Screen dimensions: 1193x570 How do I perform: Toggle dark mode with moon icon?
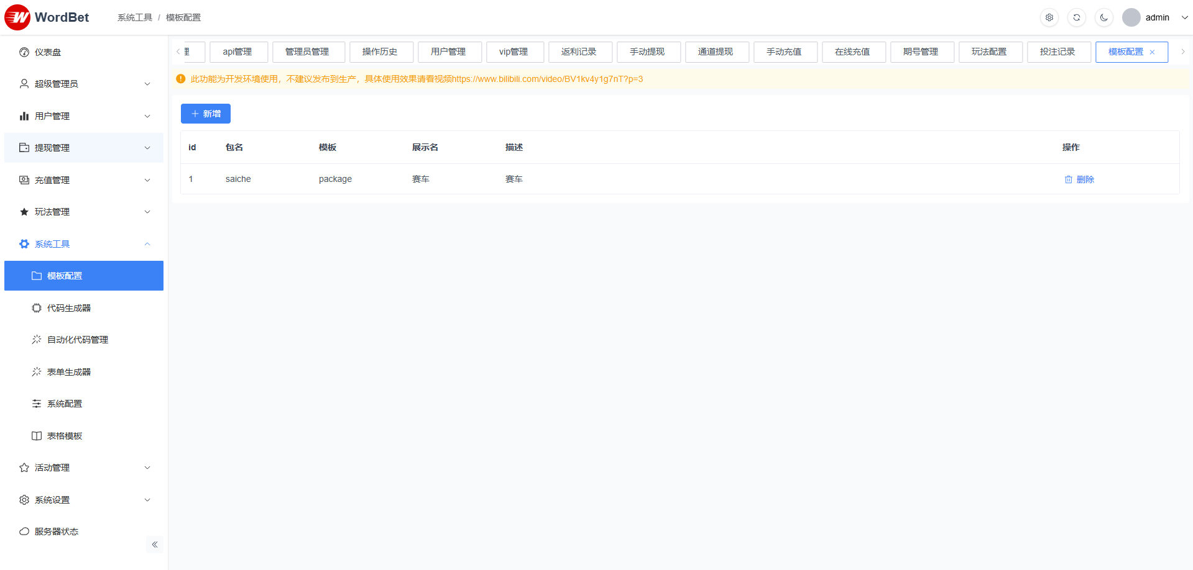click(1103, 17)
